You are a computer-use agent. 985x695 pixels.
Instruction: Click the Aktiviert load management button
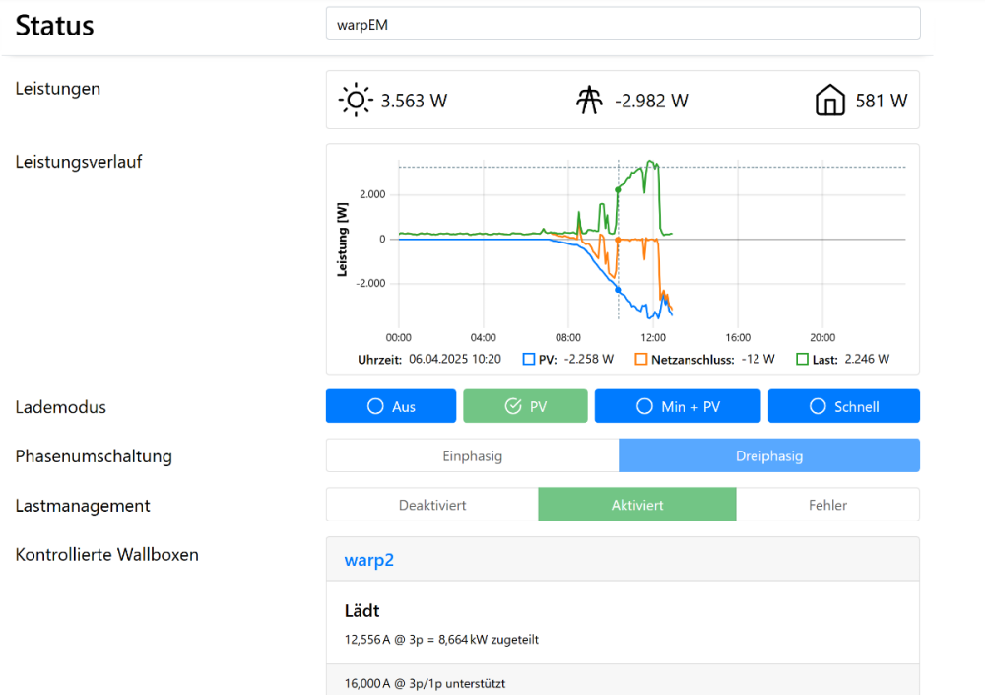tap(637, 505)
